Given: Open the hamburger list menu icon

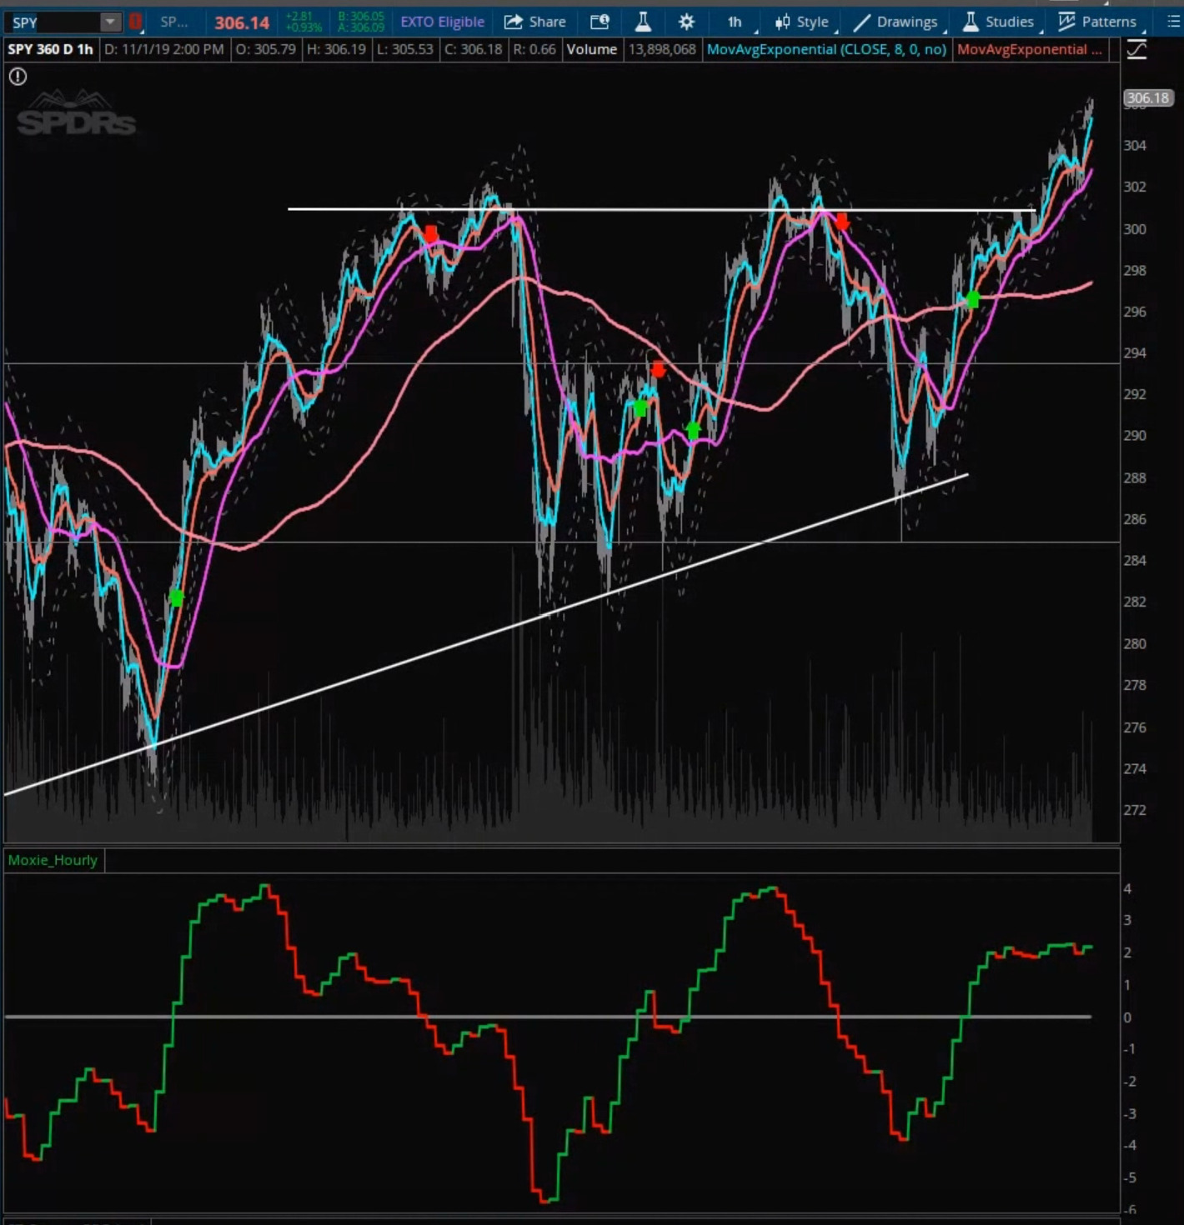Looking at the screenshot, I should click(x=1173, y=22).
